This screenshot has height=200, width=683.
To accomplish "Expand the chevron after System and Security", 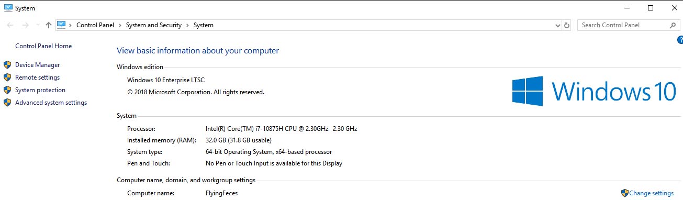I will (x=187, y=25).
